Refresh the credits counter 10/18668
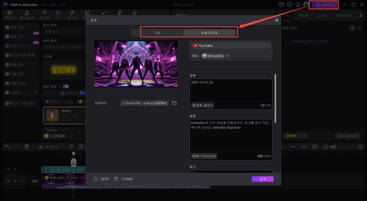Image resolution: width=367 pixels, height=201 pixels. click(x=71, y=136)
